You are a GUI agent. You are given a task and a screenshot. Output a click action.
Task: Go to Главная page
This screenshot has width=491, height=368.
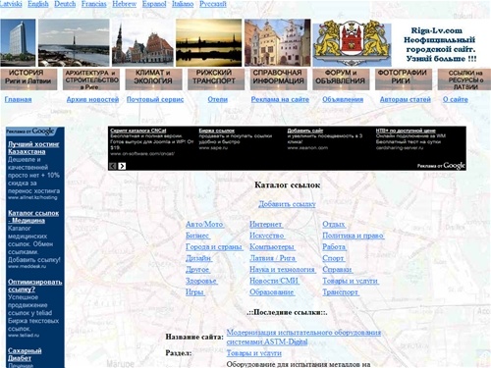pyautogui.click(x=18, y=99)
